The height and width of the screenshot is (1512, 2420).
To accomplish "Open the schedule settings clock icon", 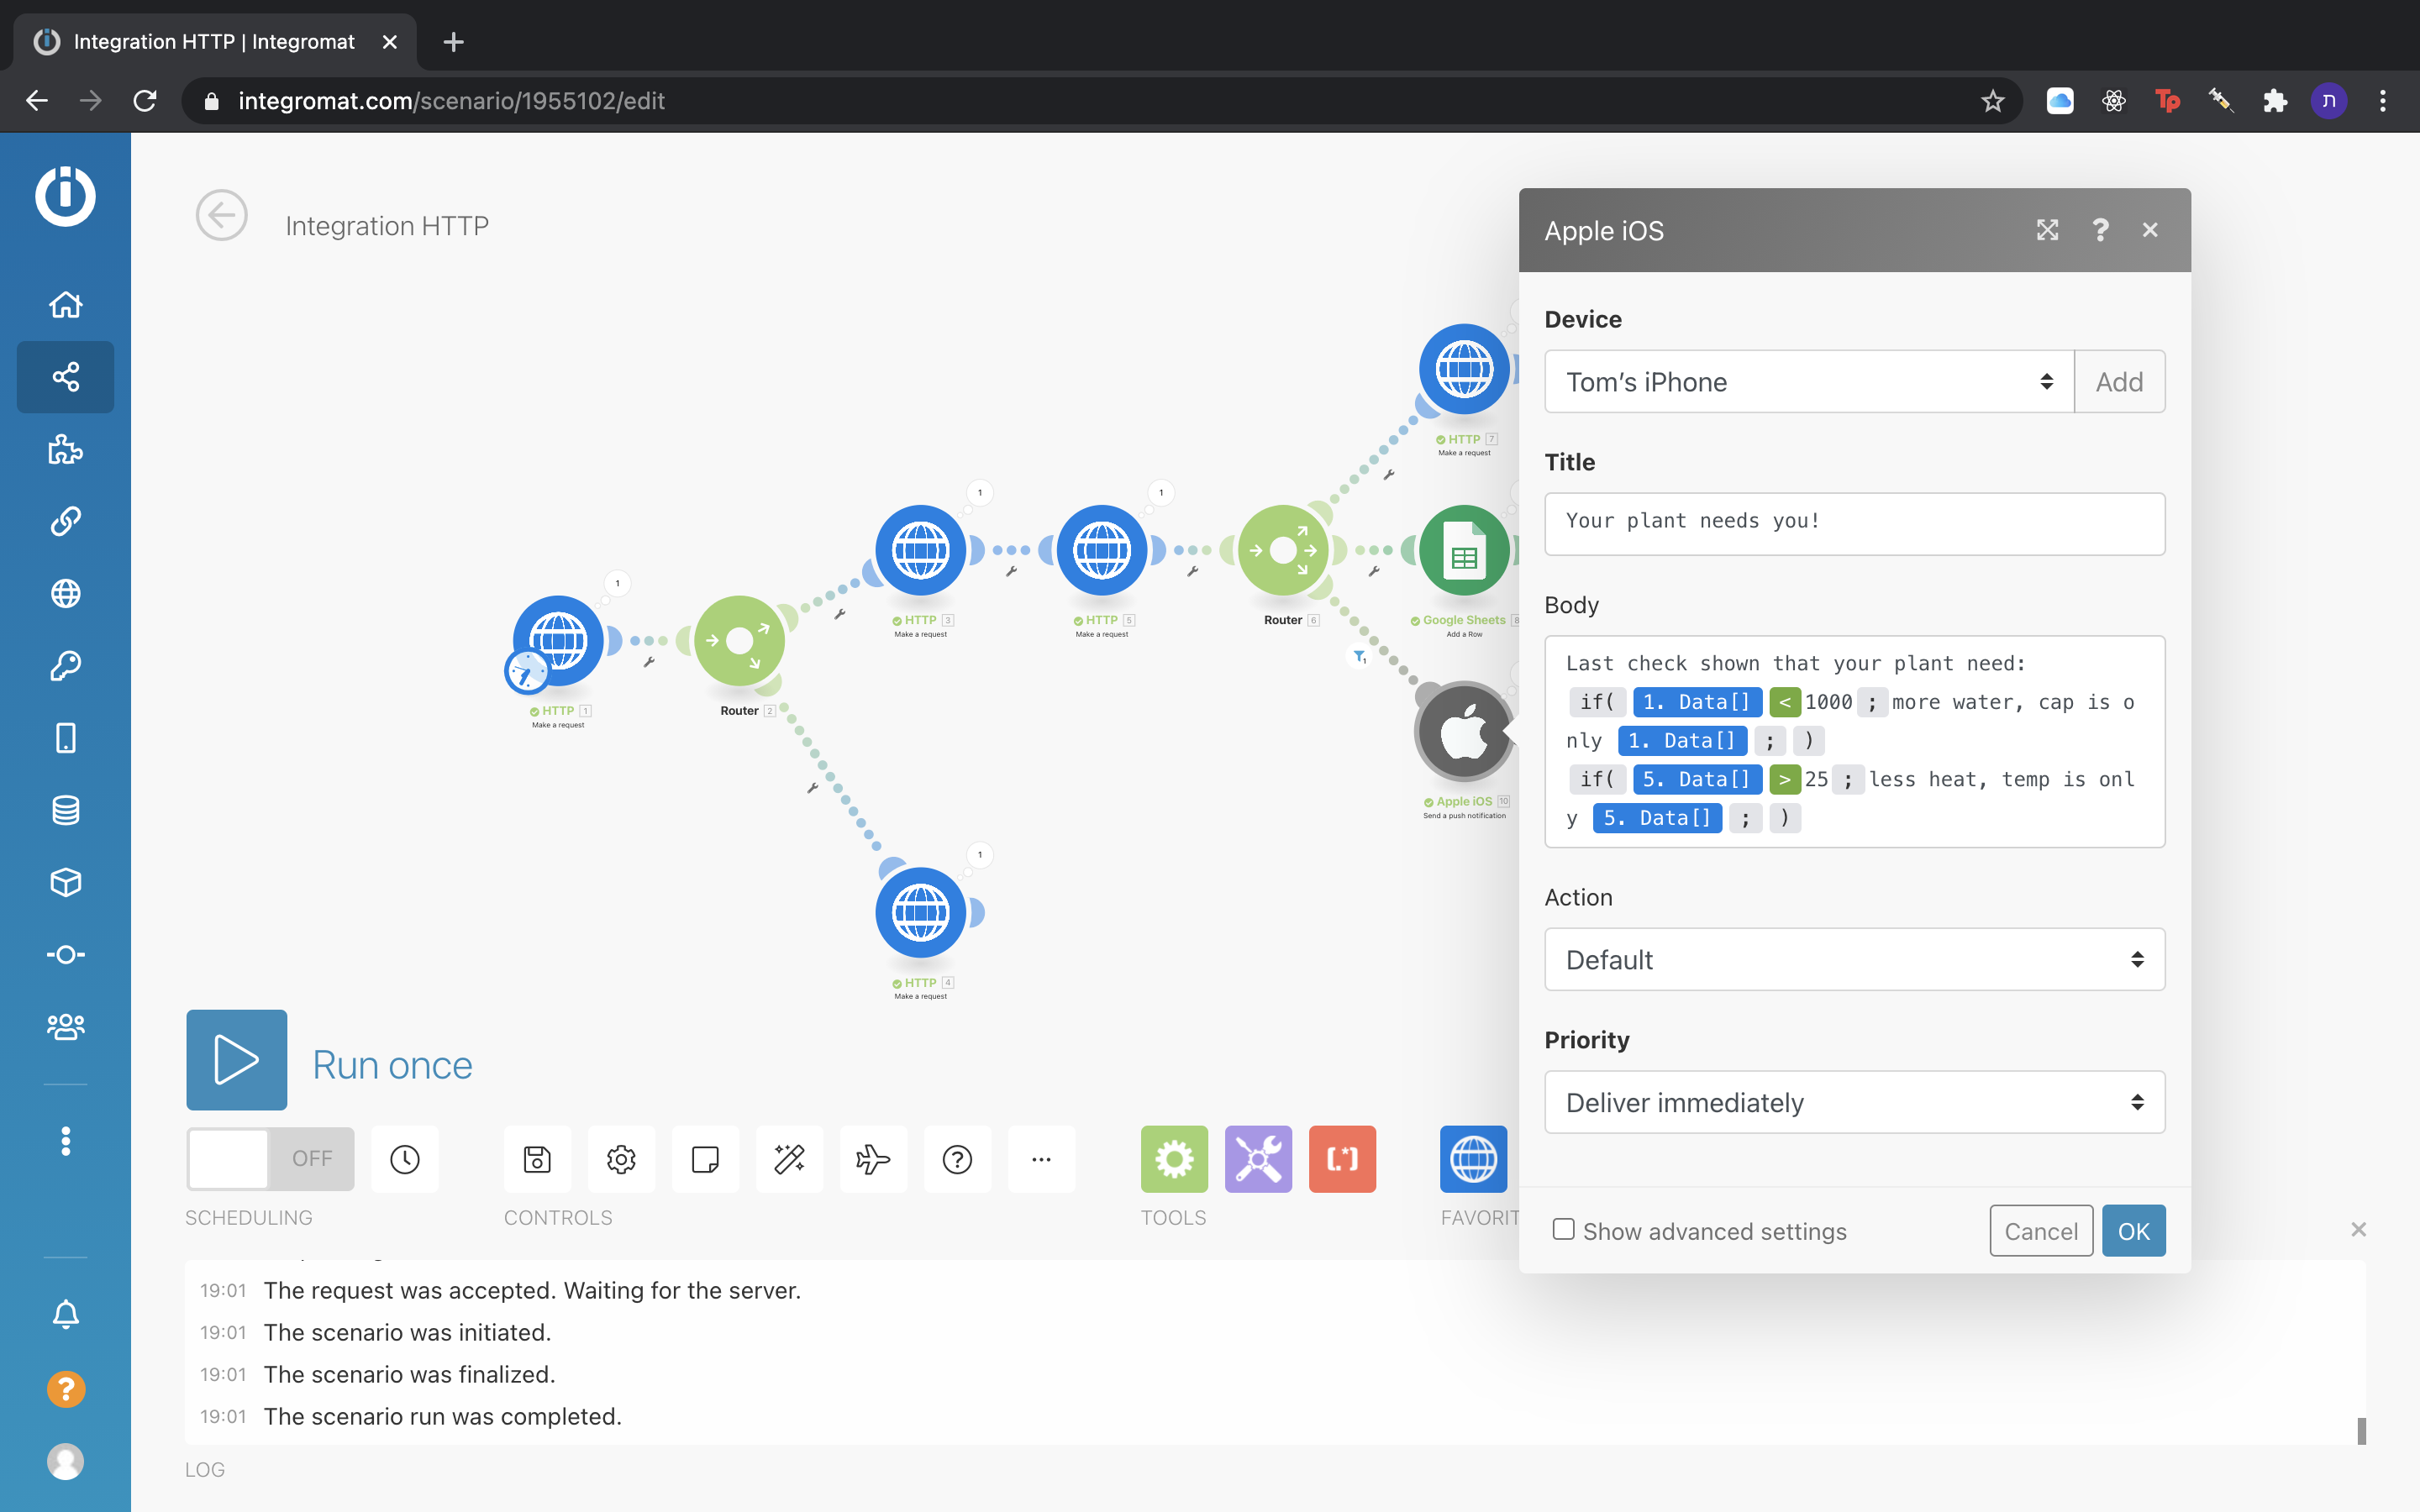I will (x=404, y=1158).
